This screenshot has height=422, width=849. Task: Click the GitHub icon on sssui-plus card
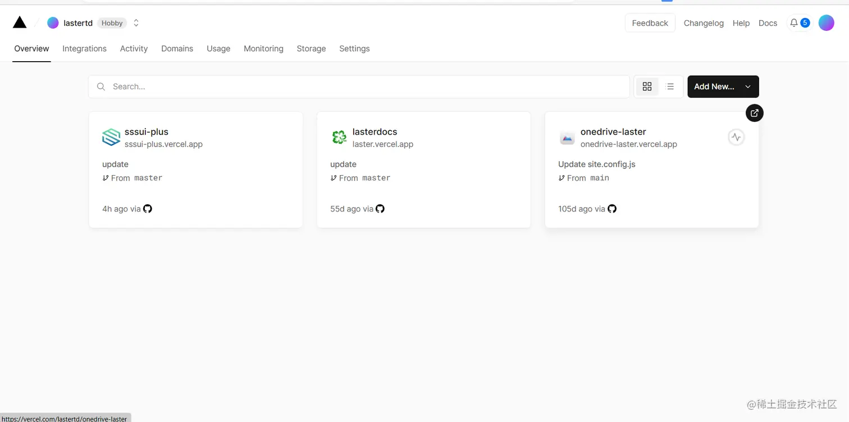pyautogui.click(x=148, y=209)
